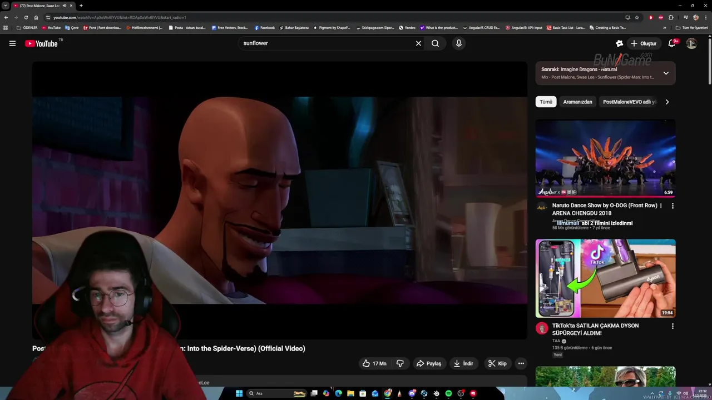
Task: Bookmark this page with star icon
Action: coord(637,17)
